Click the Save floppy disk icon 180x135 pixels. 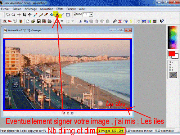[39, 21]
